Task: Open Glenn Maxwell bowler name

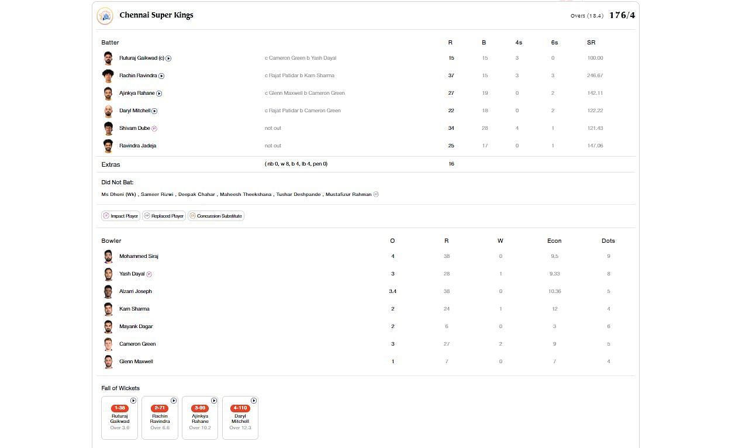Action: 136,361
